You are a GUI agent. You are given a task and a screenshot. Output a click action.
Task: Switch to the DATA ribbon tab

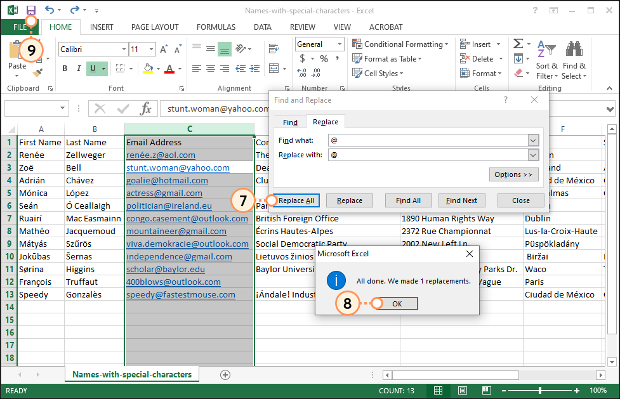pos(263,27)
